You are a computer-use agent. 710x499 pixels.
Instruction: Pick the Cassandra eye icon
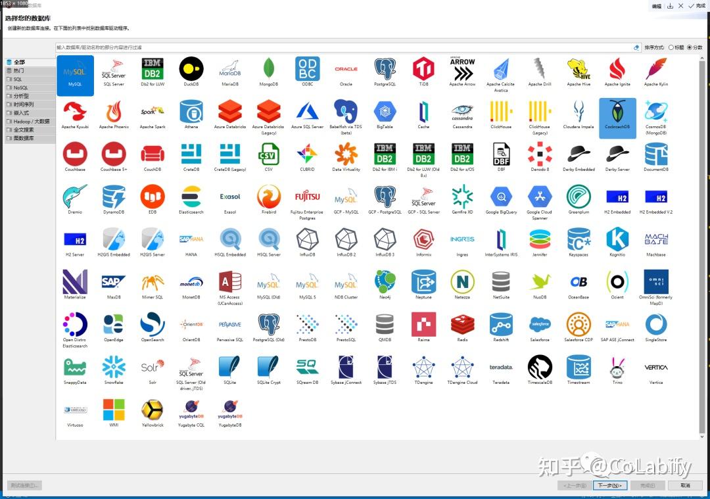pos(462,112)
